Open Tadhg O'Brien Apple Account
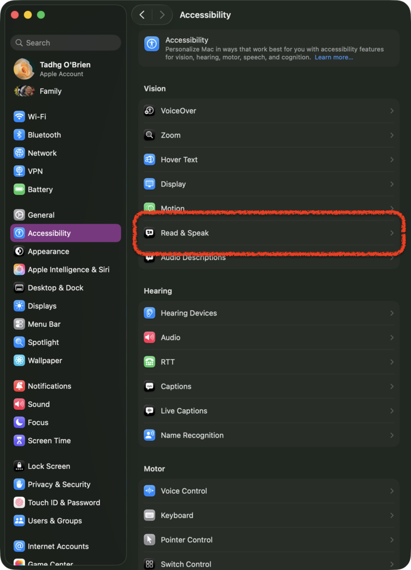Viewport: 411px width, 570px height. tap(65, 69)
